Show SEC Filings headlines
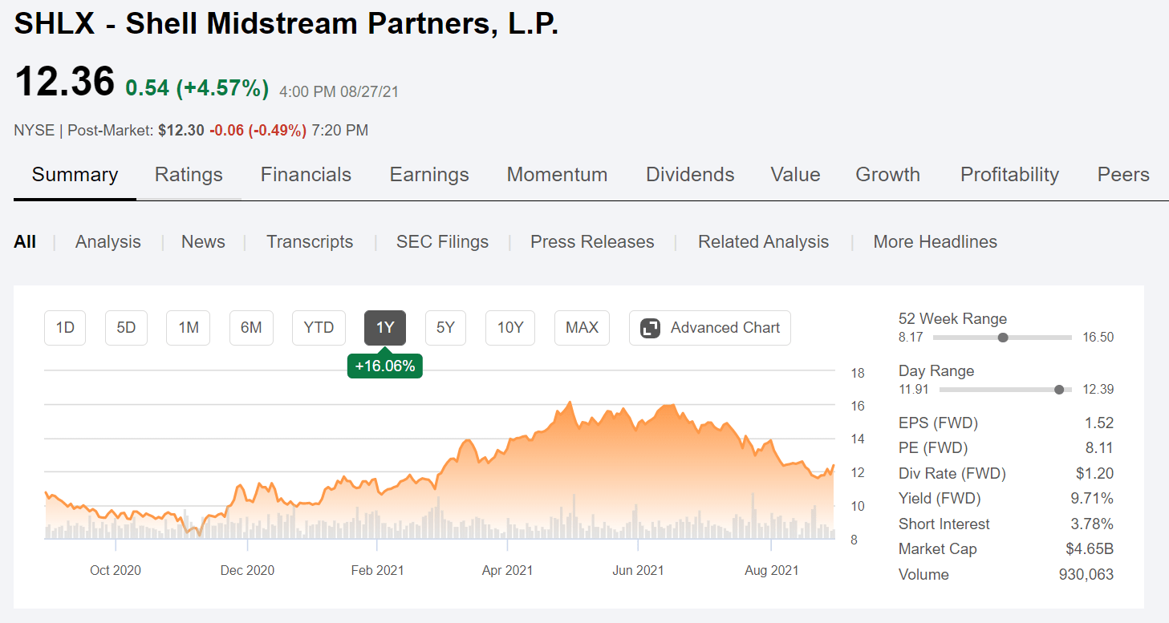This screenshot has height=623, width=1169. click(x=442, y=241)
